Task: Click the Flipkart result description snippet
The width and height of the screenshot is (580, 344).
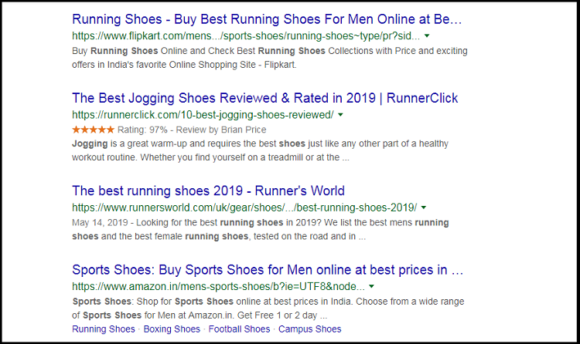Action: (x=269, y=58)
